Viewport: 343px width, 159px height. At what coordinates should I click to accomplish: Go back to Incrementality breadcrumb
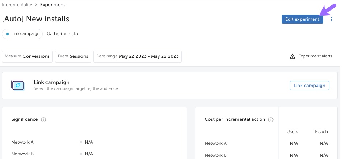point(17,5)
